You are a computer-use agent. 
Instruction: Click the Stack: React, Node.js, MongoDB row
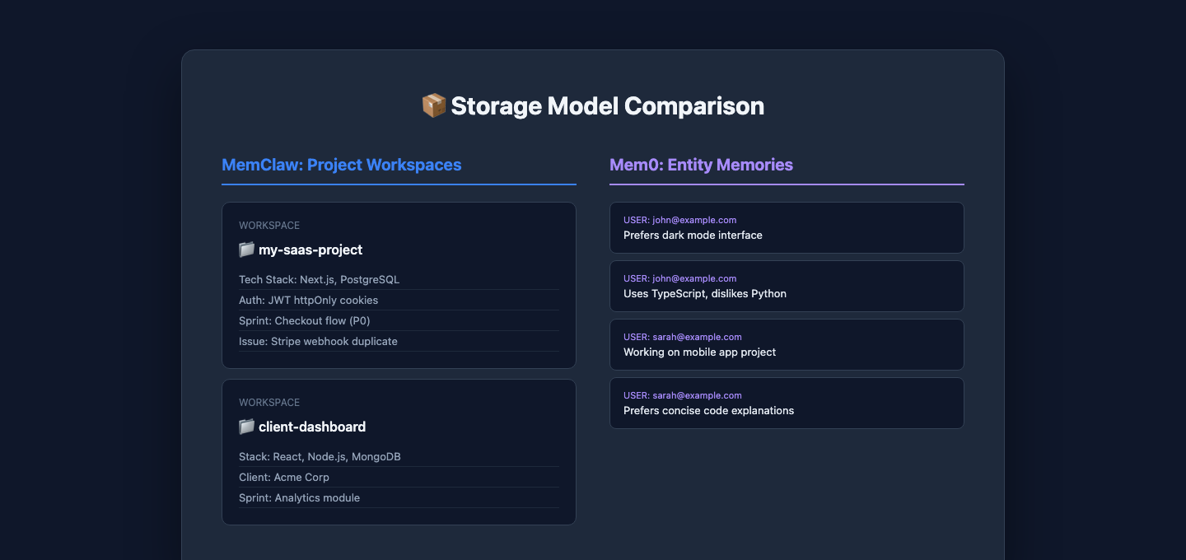(x=320, y=457)
